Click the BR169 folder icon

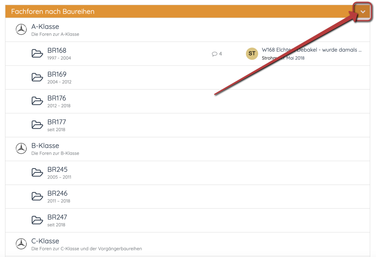coord(37,78)
